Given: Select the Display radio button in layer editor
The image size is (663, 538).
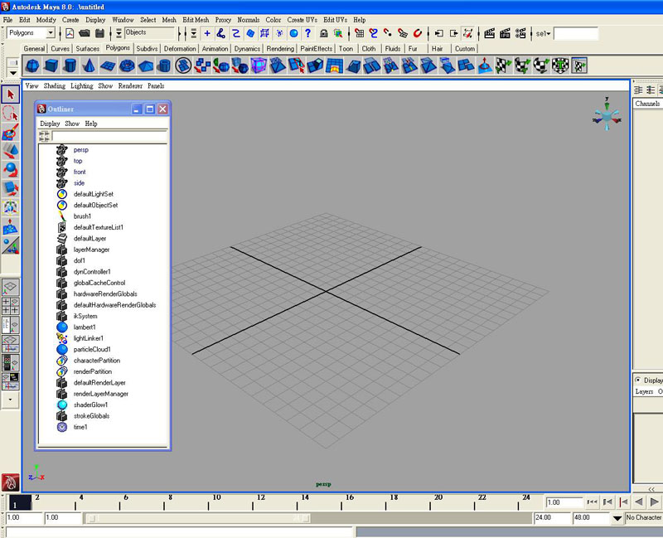Looking at the screenshot, I should 638,380.
